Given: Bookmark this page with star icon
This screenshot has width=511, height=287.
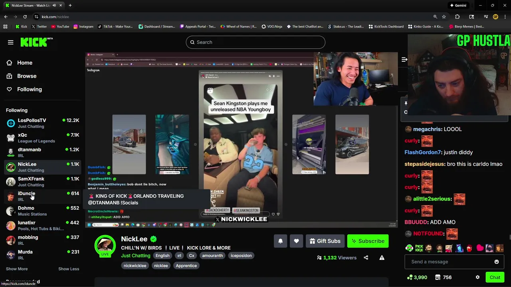Looking at the screenshot, I should click(444, 17).
